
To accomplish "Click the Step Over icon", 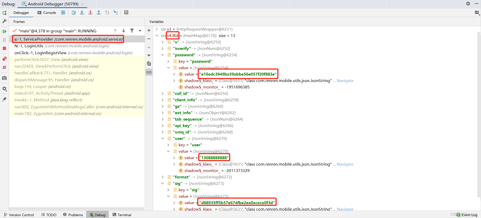I will tap(74, 12).
